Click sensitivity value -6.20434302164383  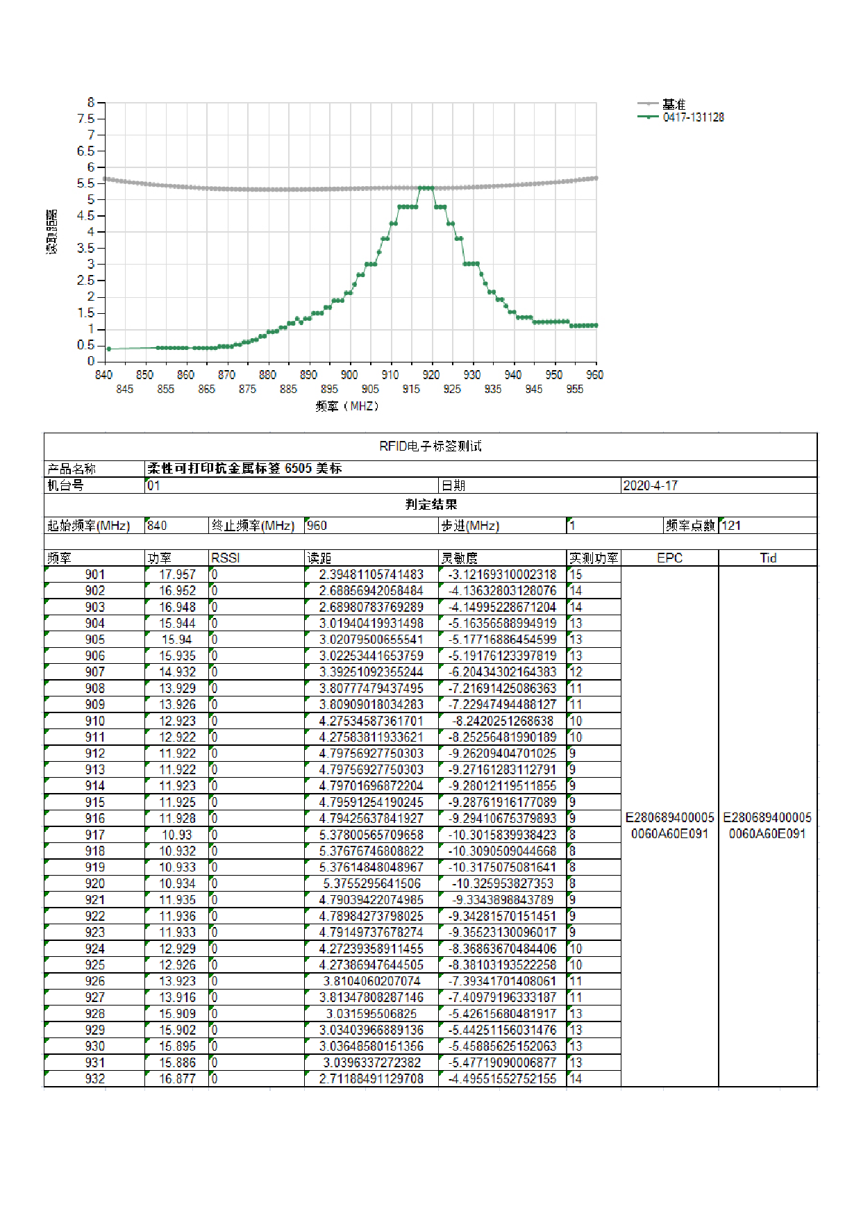pos(503,672)
